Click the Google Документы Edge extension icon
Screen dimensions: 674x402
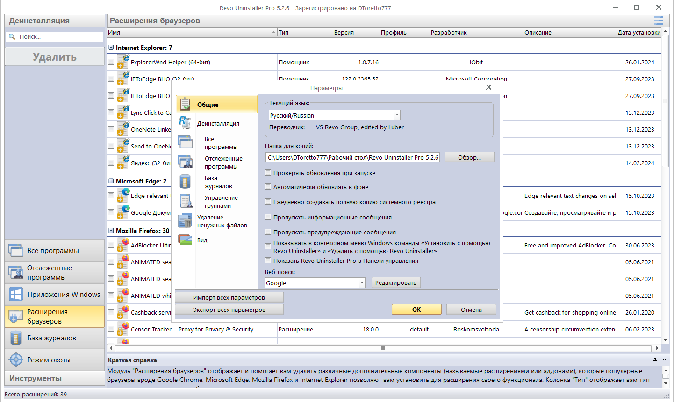123,212
